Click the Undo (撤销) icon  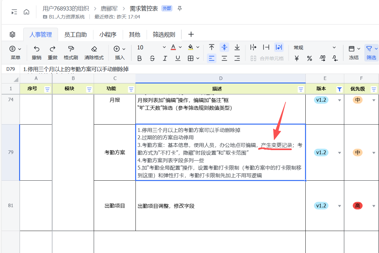point(37,49)
